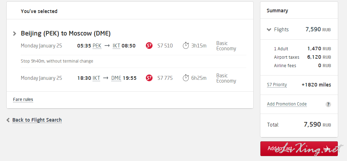Click the PEK departure airport code

tap(97, 46)
